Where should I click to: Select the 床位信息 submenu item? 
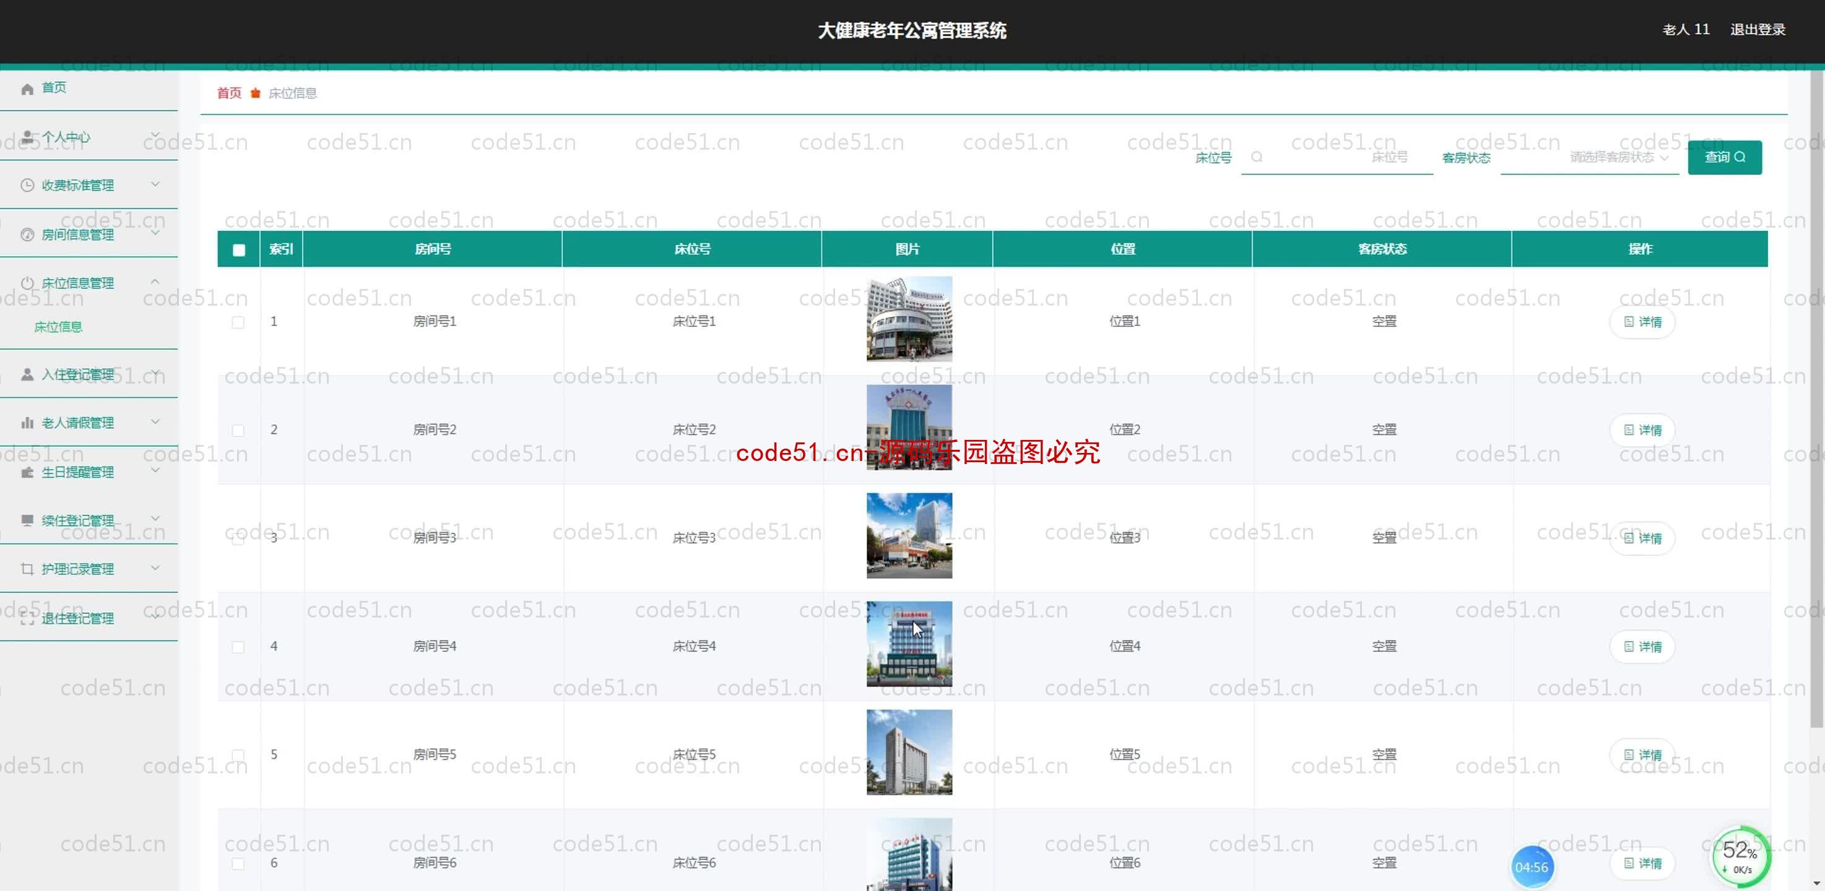[x=58, y=327]
